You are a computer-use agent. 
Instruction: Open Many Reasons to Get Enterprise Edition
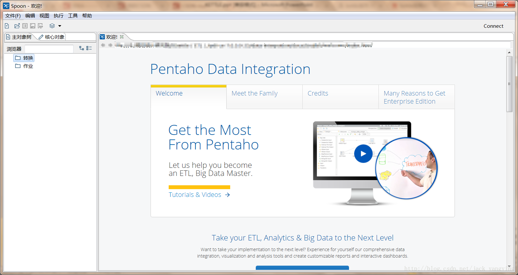(416, 97)
